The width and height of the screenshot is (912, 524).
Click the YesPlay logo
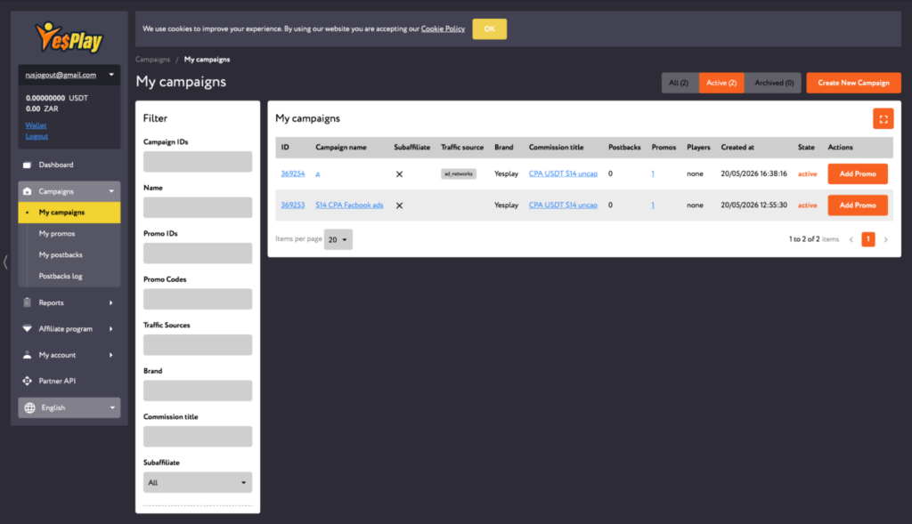pyautogui.click(x=69, y=37)
